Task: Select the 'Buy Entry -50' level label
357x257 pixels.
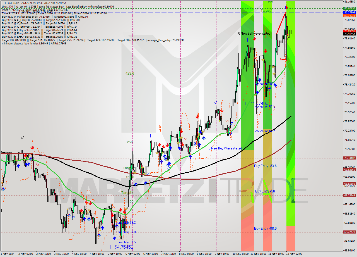Action: [265, 191]
